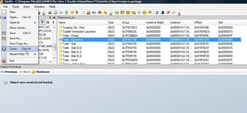Click the resource tree scroll down arrow

click(x=55, y=58)
